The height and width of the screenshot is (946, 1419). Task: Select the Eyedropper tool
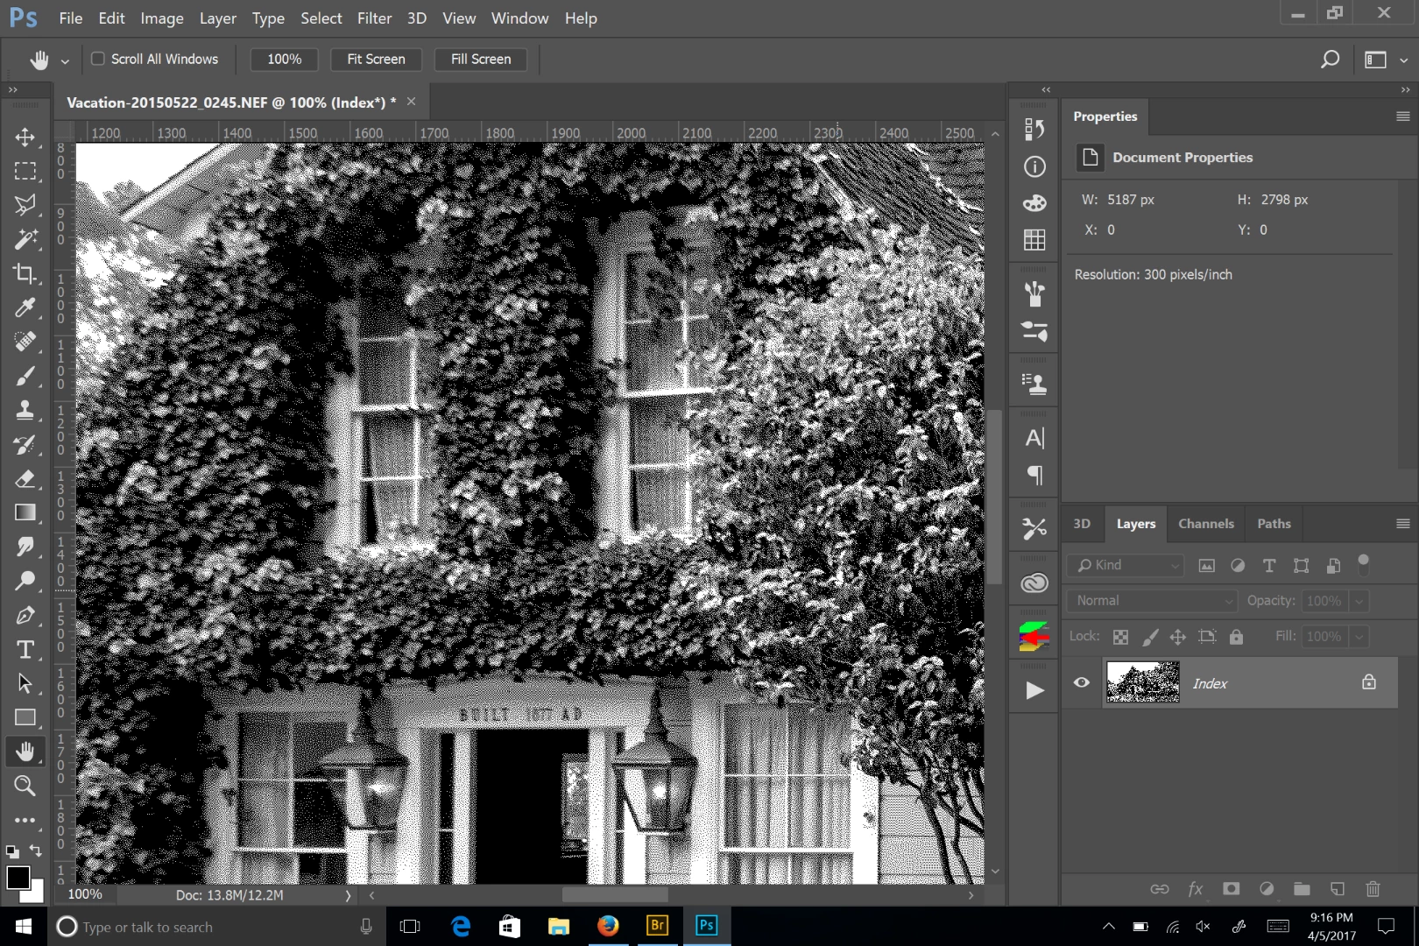click(25, 307)
